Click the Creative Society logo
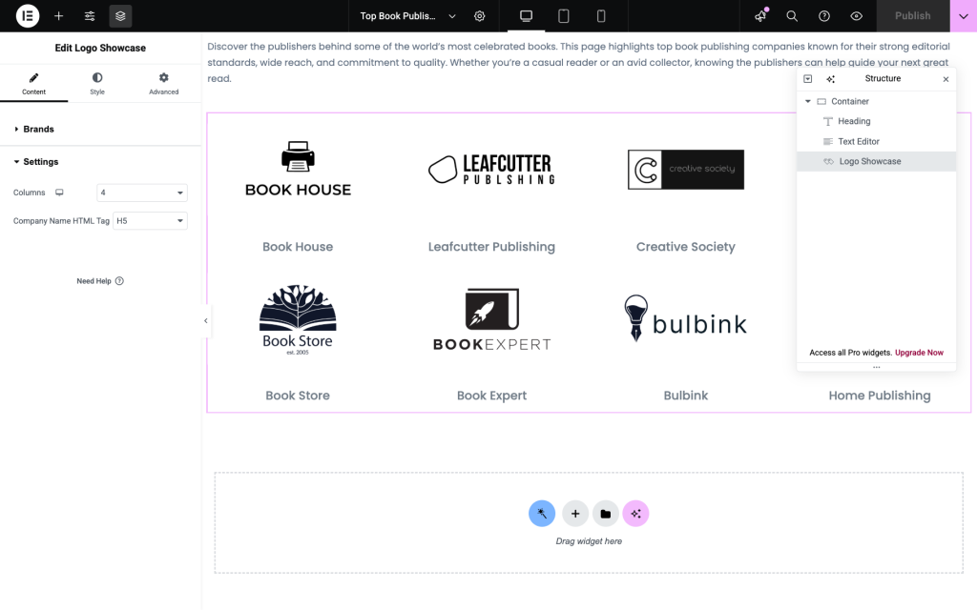Screen dimensions: 977x610 coord(685,170)
